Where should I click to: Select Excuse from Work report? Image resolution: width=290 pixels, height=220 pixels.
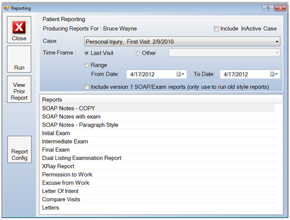[x=156, y=183]
